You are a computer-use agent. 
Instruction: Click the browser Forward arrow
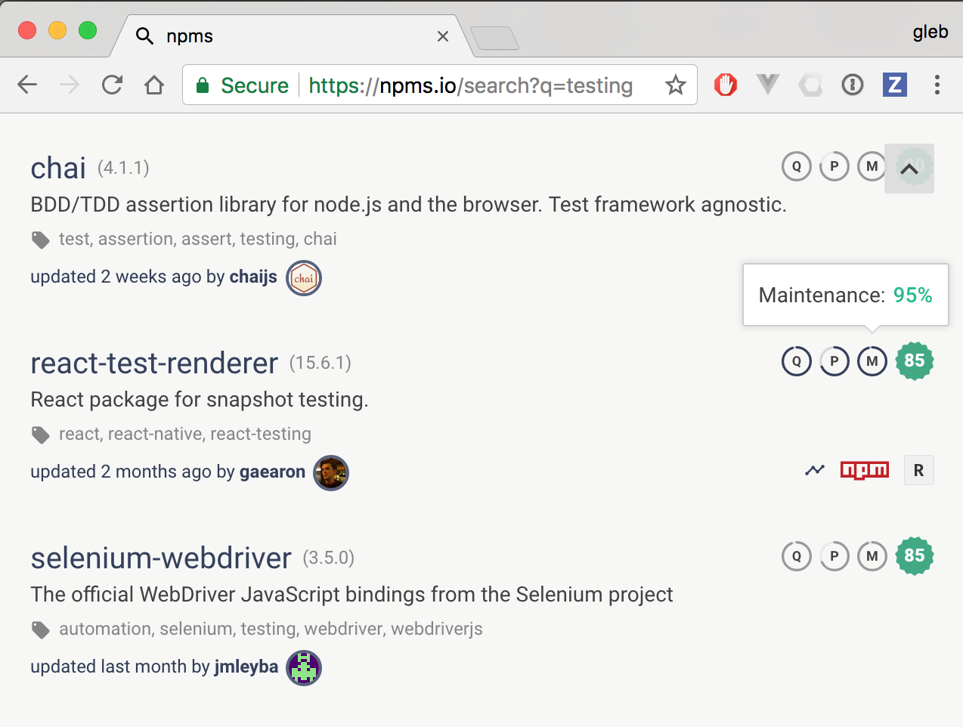pos(70,85)
